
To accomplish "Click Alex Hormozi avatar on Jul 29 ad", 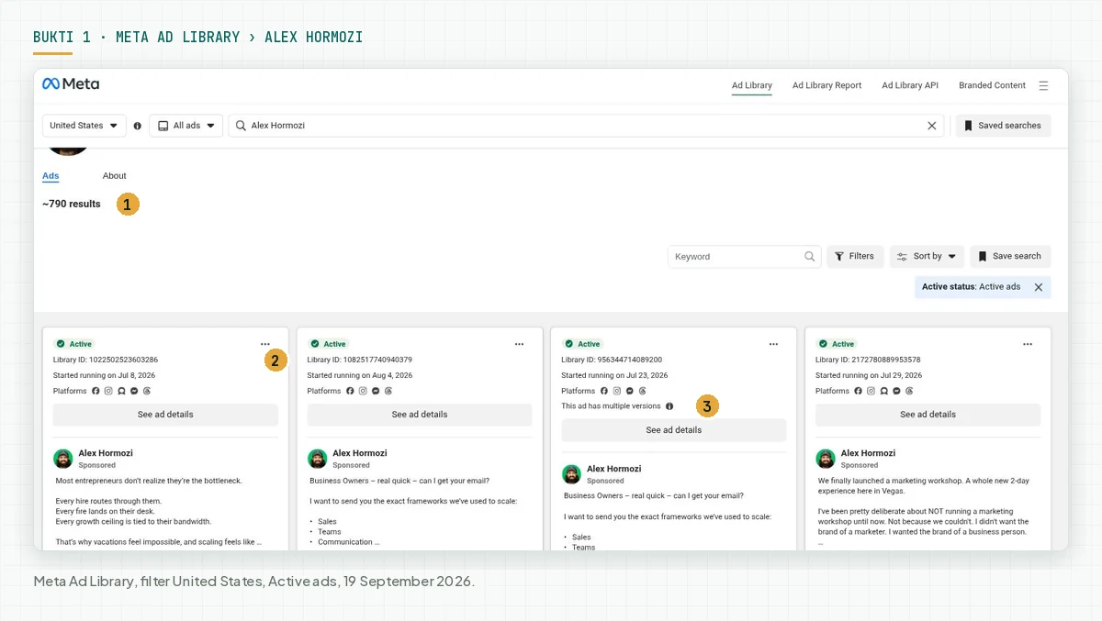I will (826, 459).
